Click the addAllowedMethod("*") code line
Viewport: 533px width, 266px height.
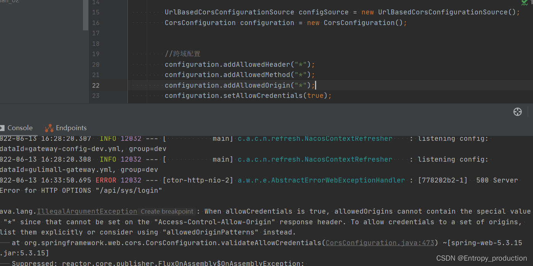tap(240, 75)
